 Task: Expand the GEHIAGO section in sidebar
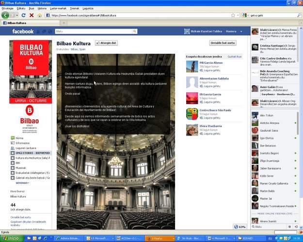click(22, 183)
